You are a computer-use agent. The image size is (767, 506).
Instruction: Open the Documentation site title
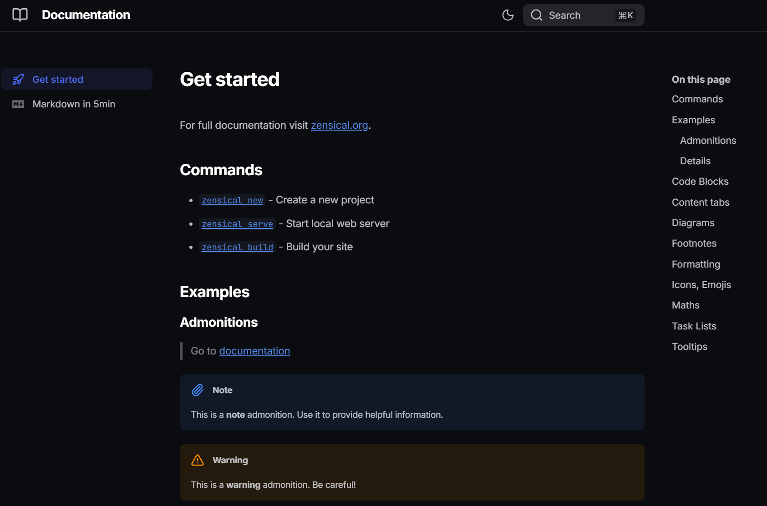coord(86,15)
